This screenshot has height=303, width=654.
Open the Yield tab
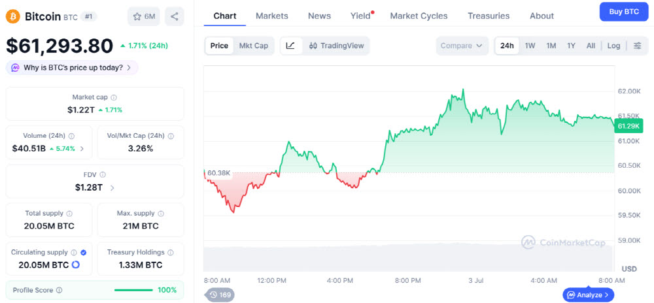pos(360,16)
